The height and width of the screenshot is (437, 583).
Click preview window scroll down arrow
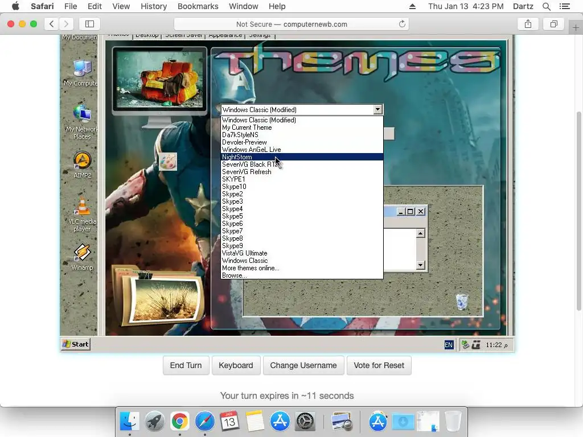coord(421,265)
